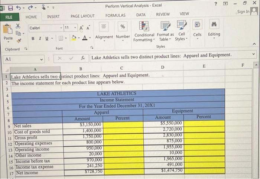Toggle Italic formatting
Screen dimensions: 260x179
click(40, 39)
